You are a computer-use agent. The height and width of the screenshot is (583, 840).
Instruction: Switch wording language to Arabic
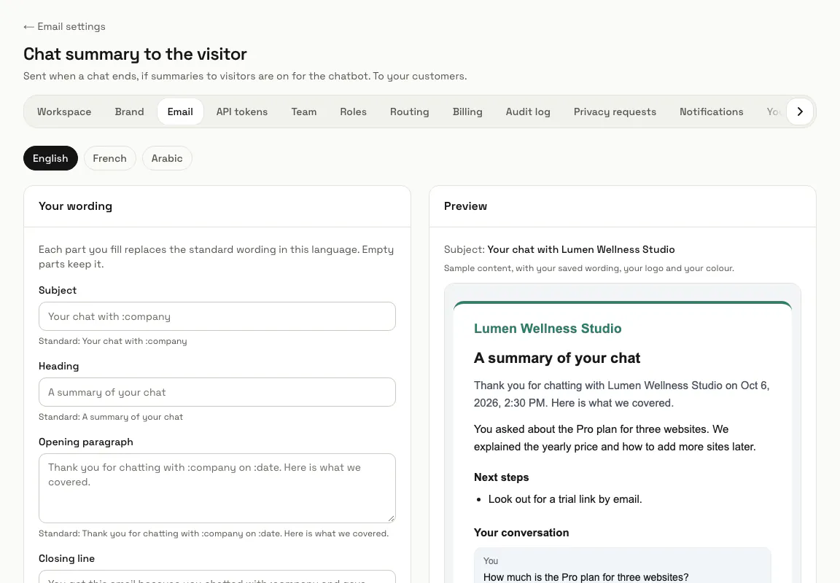(x=166, y=158)
